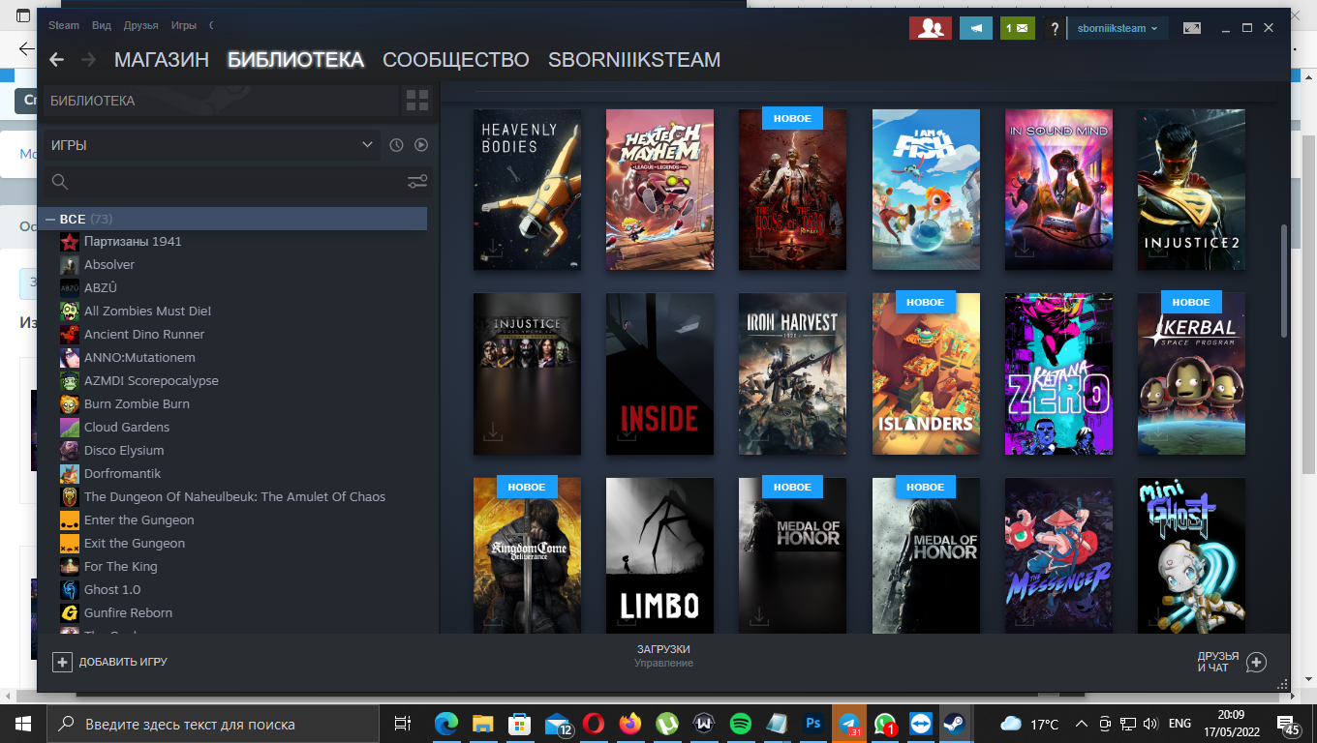Click the recent activity clock icon
Image resolution: width=1317 pixels, height=743 pixels.
click(396, 145)
